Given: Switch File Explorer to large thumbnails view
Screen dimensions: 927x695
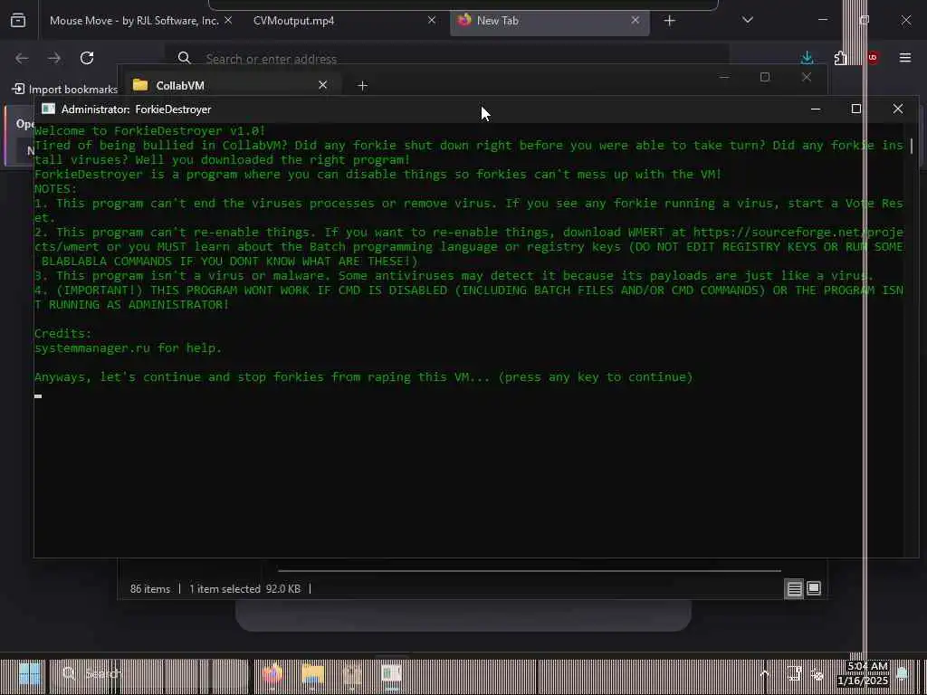Looking at the screenshot, I should (x=814, y=588).
